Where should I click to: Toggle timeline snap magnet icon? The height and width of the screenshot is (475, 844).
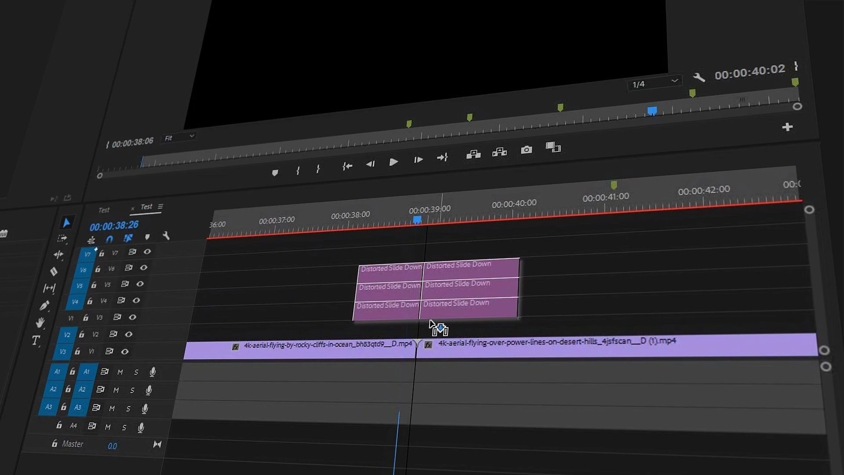109,239
